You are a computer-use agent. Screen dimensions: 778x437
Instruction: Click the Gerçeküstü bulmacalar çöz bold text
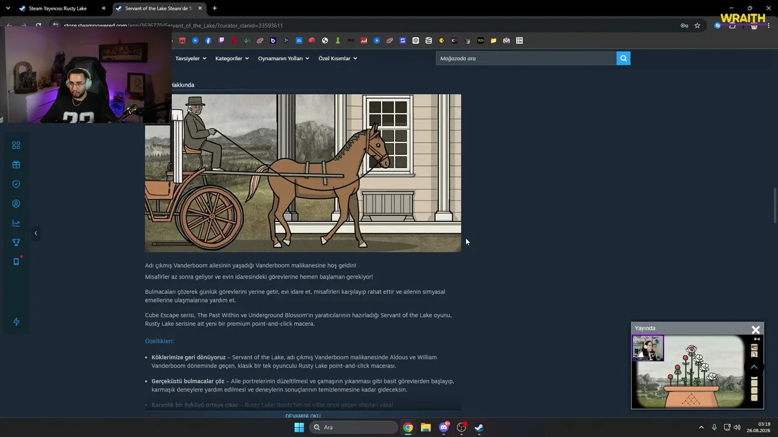pyautogui.click(x=187, y=381)
